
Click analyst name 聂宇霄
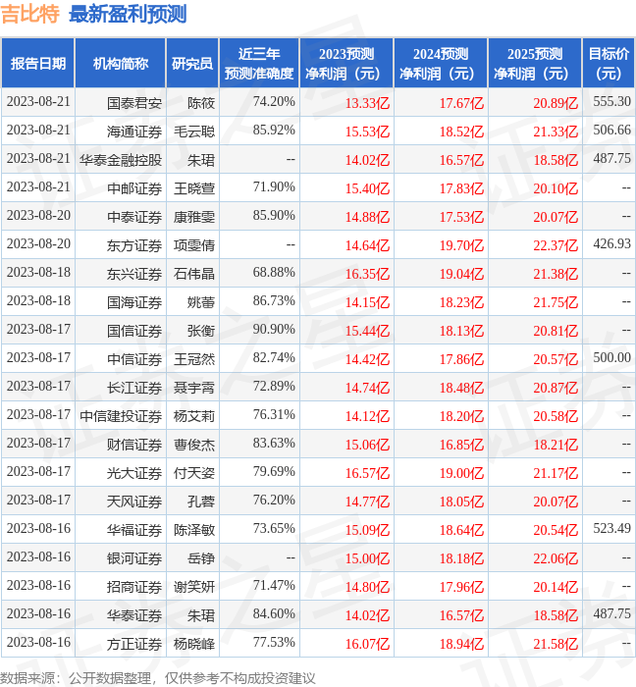(194, 388)
